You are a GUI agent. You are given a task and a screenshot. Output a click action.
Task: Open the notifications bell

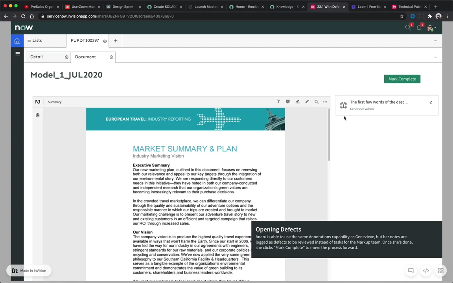tap(419, 28)
